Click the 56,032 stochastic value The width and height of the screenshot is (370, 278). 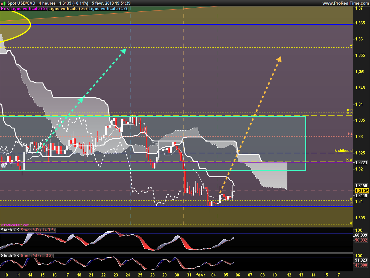361,240
